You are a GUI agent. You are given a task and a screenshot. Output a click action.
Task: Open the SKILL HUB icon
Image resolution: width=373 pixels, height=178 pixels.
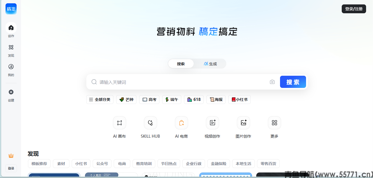tap(151, 123)
